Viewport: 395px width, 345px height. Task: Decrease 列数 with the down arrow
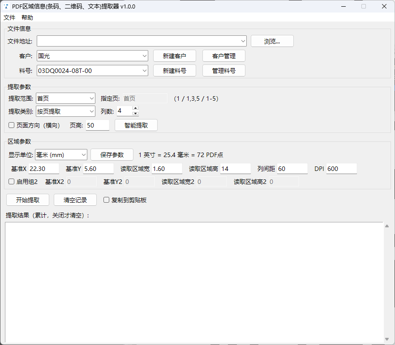click(x=136, y=114)
